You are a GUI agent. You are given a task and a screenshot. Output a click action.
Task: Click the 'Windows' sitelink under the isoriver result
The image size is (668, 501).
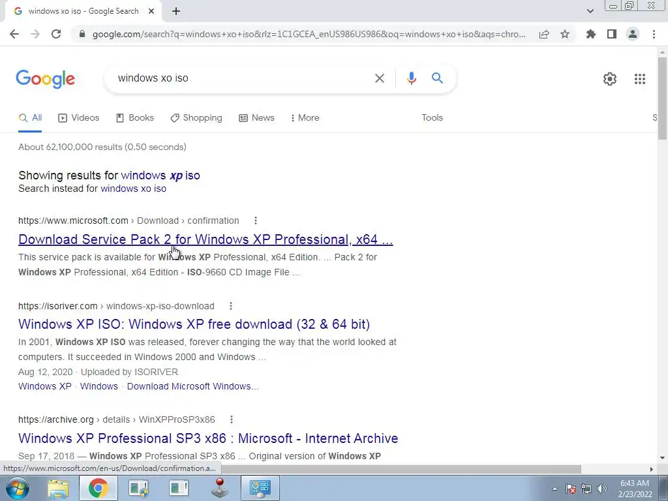tap(99, 386)
